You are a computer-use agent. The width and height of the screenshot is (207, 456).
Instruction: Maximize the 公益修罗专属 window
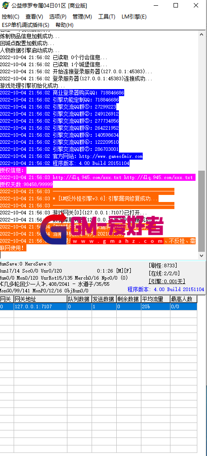click(176, 6)
